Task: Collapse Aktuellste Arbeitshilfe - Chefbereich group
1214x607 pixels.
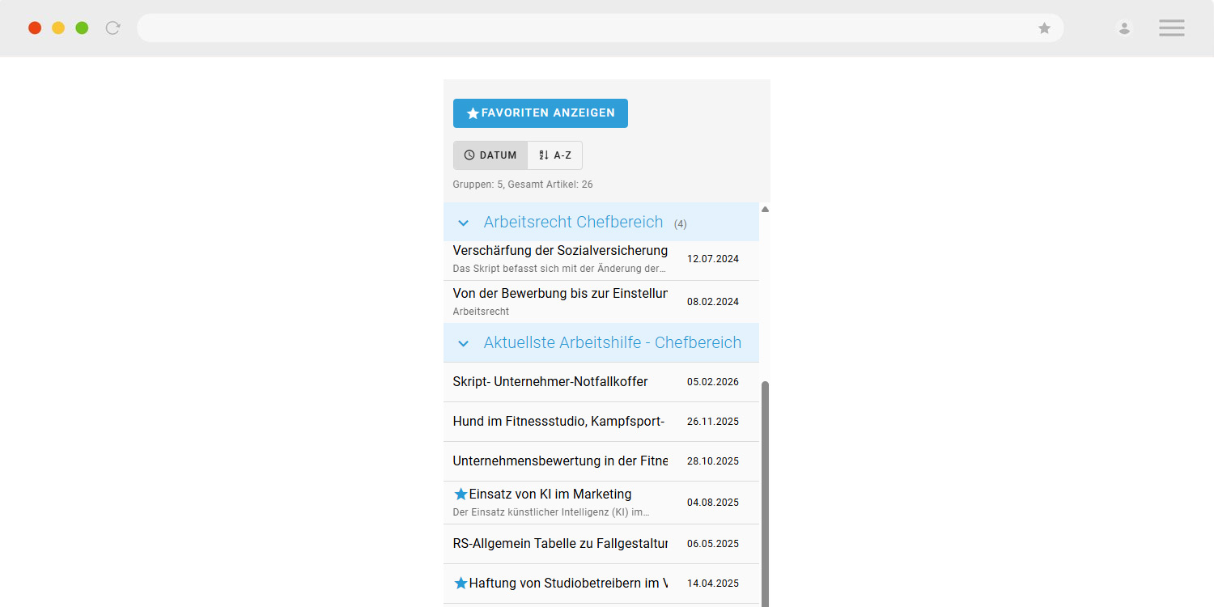Action: click(601, 342)
